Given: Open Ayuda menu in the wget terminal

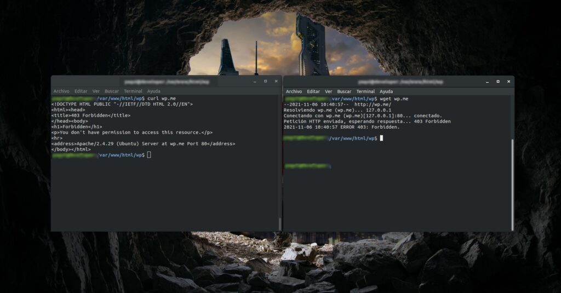Looking at the screenshot, I should (386, 91).
